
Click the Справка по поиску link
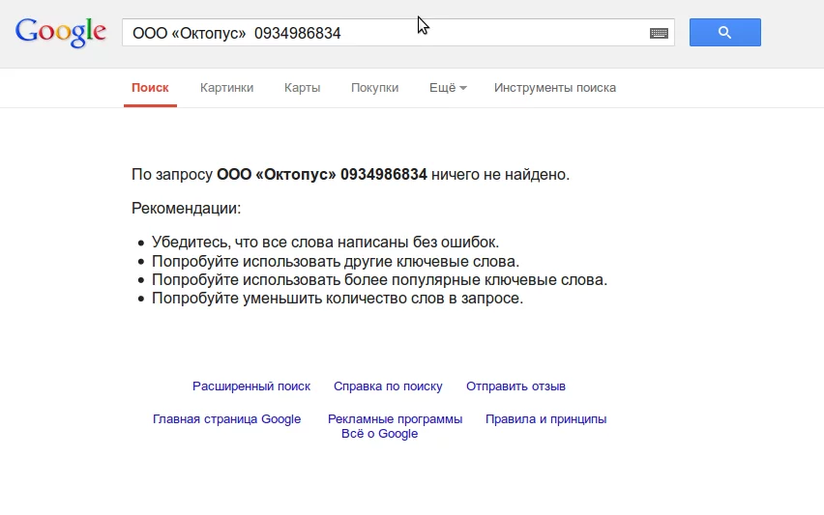pos(388,386)
